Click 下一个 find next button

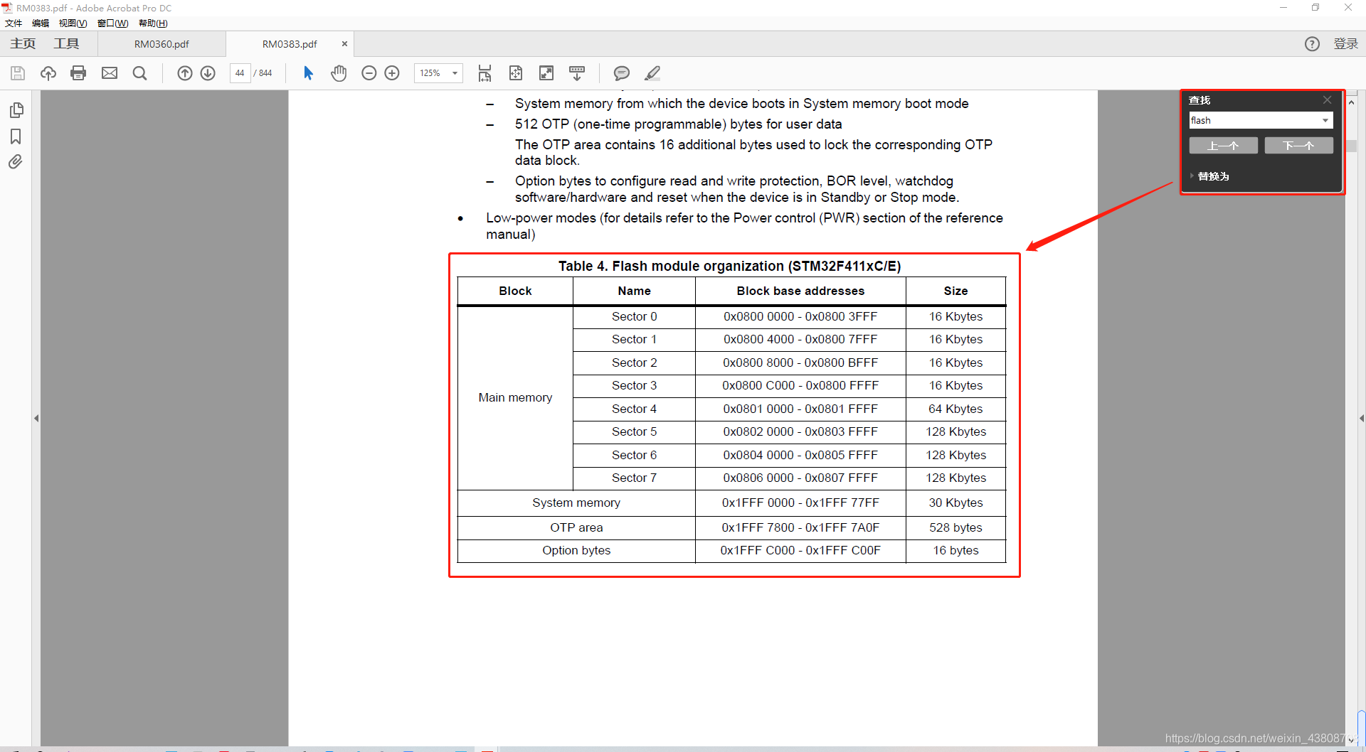pos(1298,146)
